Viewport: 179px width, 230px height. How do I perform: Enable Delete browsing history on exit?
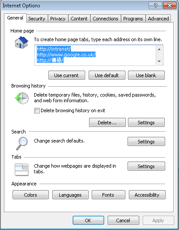(x=37, y=110)
